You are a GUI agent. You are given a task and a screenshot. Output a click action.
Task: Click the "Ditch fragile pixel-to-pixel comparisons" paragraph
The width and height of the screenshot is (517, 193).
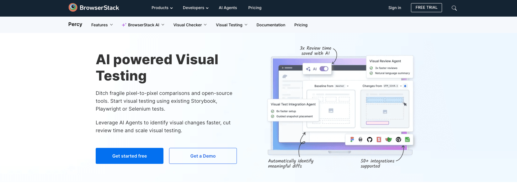click(164, 101)
